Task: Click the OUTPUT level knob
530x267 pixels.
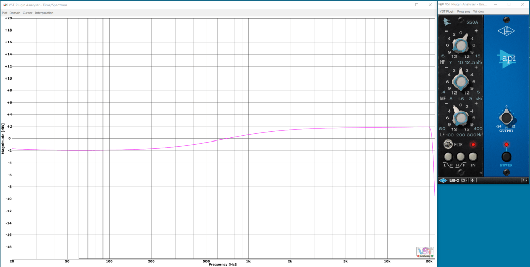Action: (506, 117)
